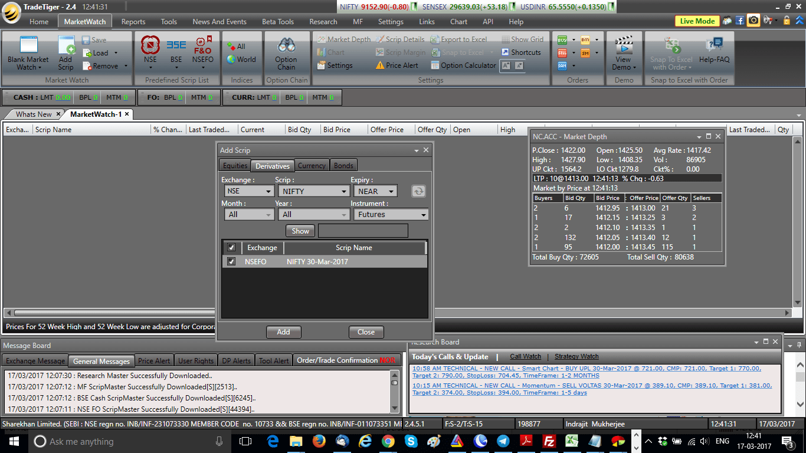The image size is (806, 453).
Task: Click the BM order icon
Action: click(585, 40)
